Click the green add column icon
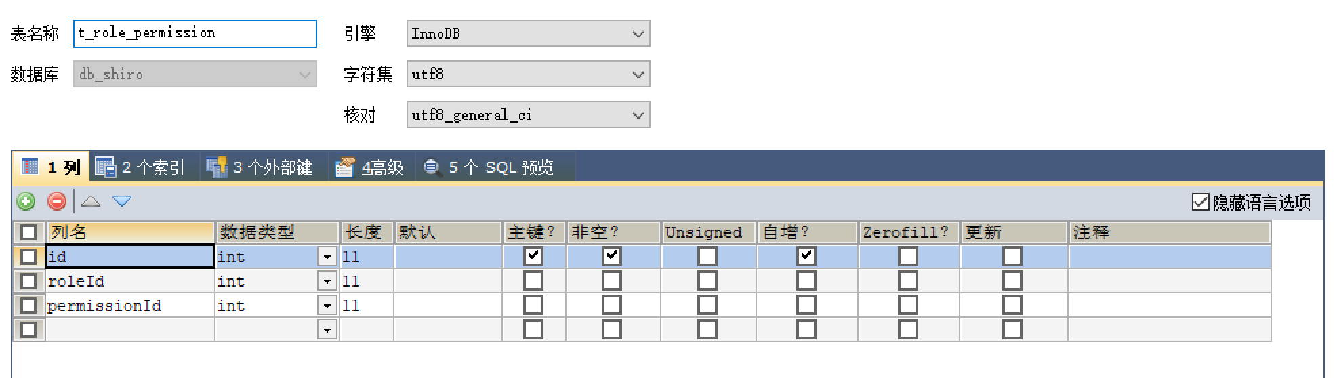The width and height of the screenshot is (1335, 378). tap(26, 201)
